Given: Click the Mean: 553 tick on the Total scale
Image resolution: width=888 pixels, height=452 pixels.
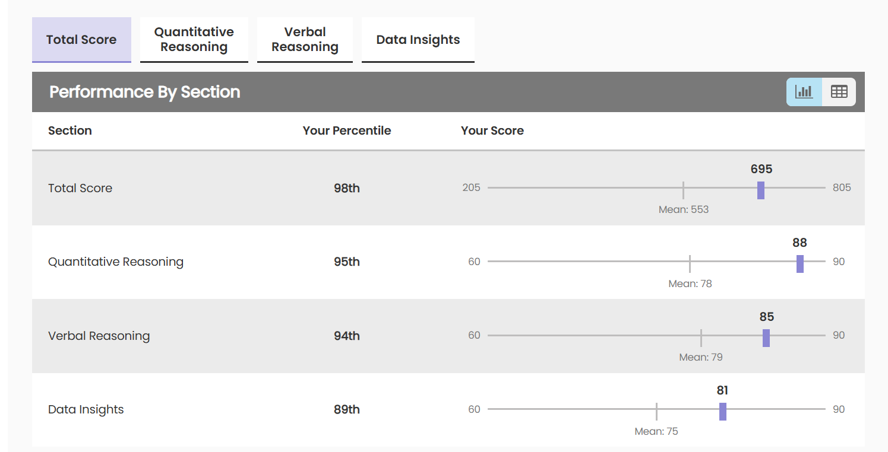Looking at the screenshot, I should pos(683,189).
